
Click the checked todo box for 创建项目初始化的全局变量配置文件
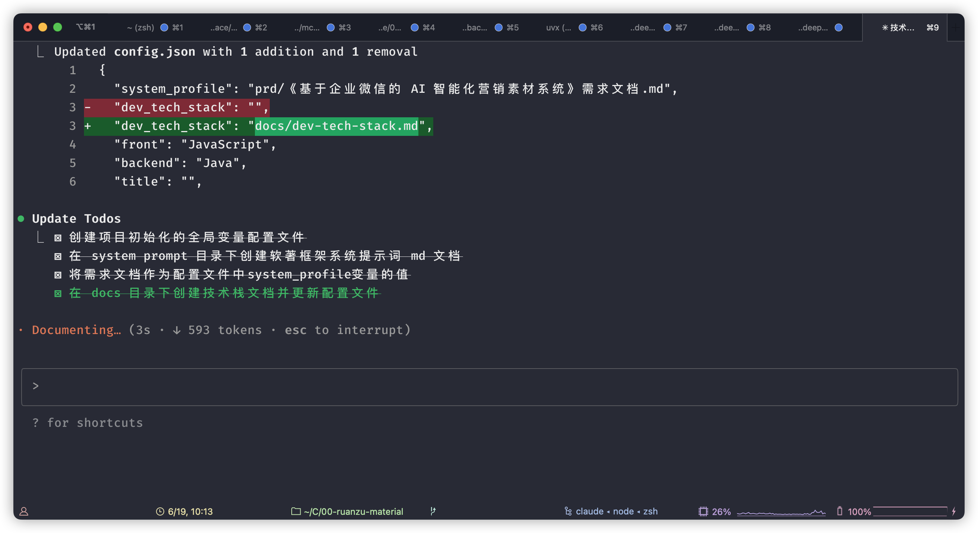(x=58, y=238)
